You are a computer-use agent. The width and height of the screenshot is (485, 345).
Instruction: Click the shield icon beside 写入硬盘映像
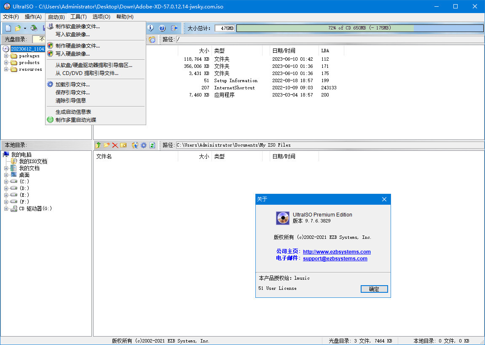(50, 54)
